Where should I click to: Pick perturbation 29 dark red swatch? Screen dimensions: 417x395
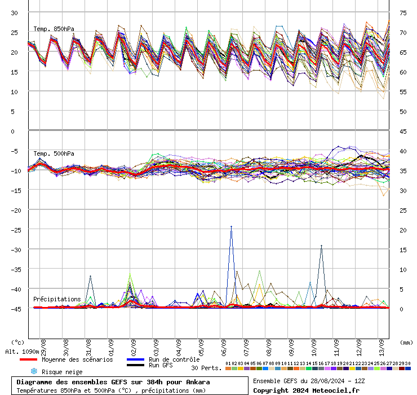(402, 368)
